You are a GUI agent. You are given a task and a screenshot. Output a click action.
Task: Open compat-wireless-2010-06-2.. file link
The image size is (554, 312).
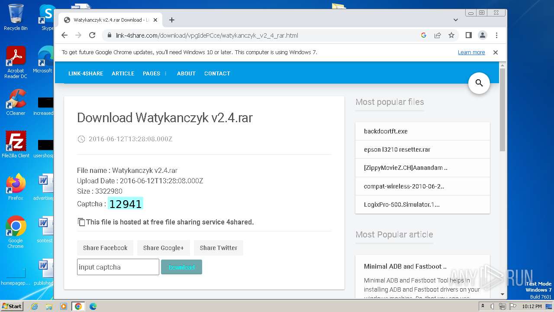pos(404,186)
